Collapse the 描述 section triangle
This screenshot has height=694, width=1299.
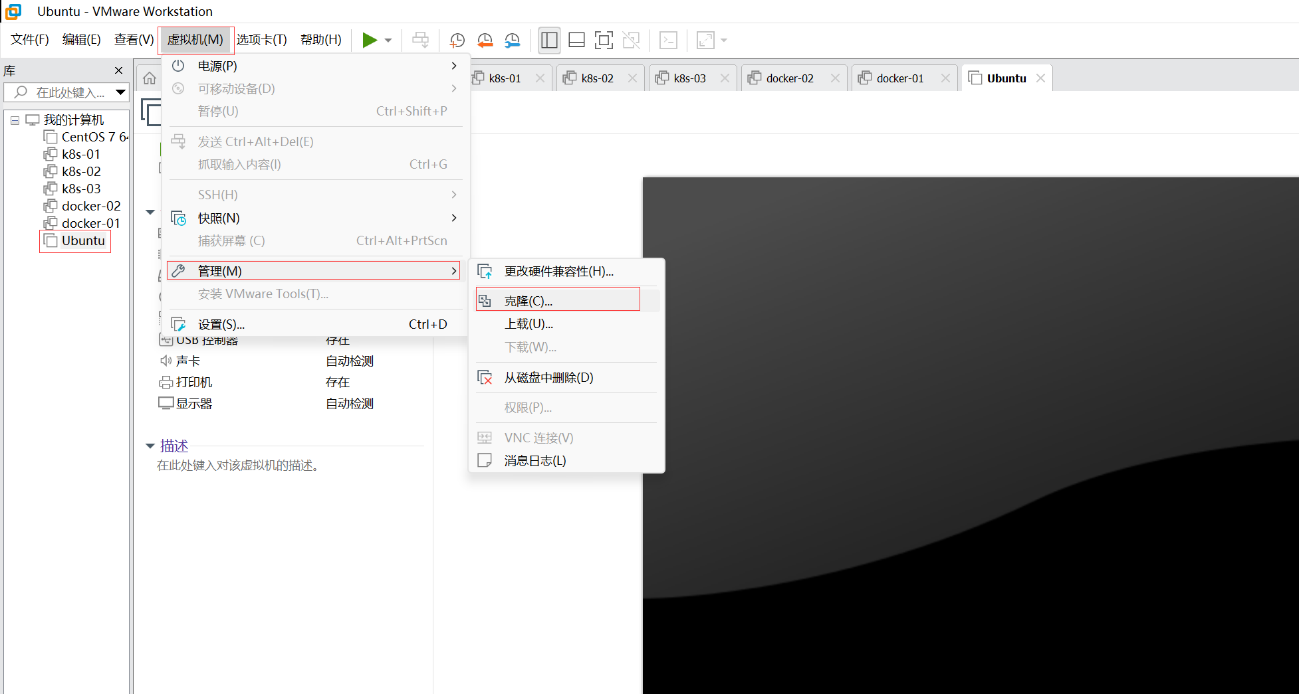coord(150,446)
